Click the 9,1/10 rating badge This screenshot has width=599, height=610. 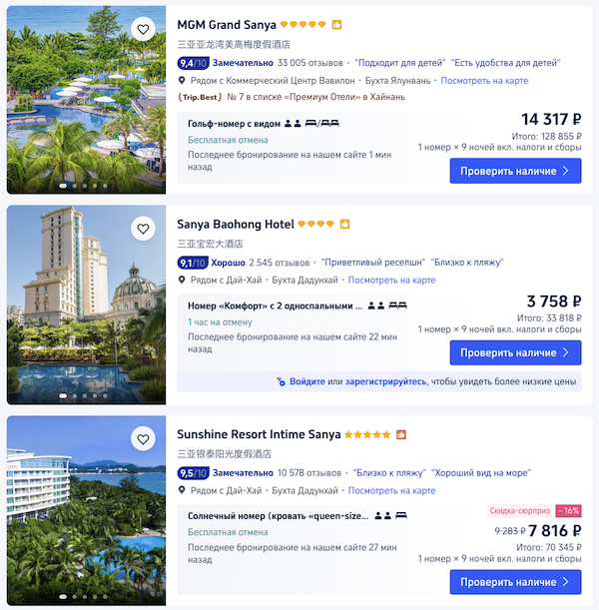(192, 263)
